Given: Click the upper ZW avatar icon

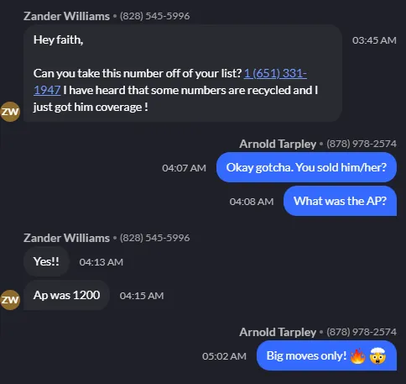Looking at the screenshot, I should pyautogui.click(x=10, y=112).
